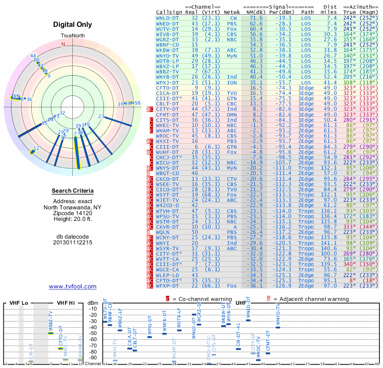Click the 71.6 NM(dB) value
Screen dimensions: 383x368
(256, 18)
